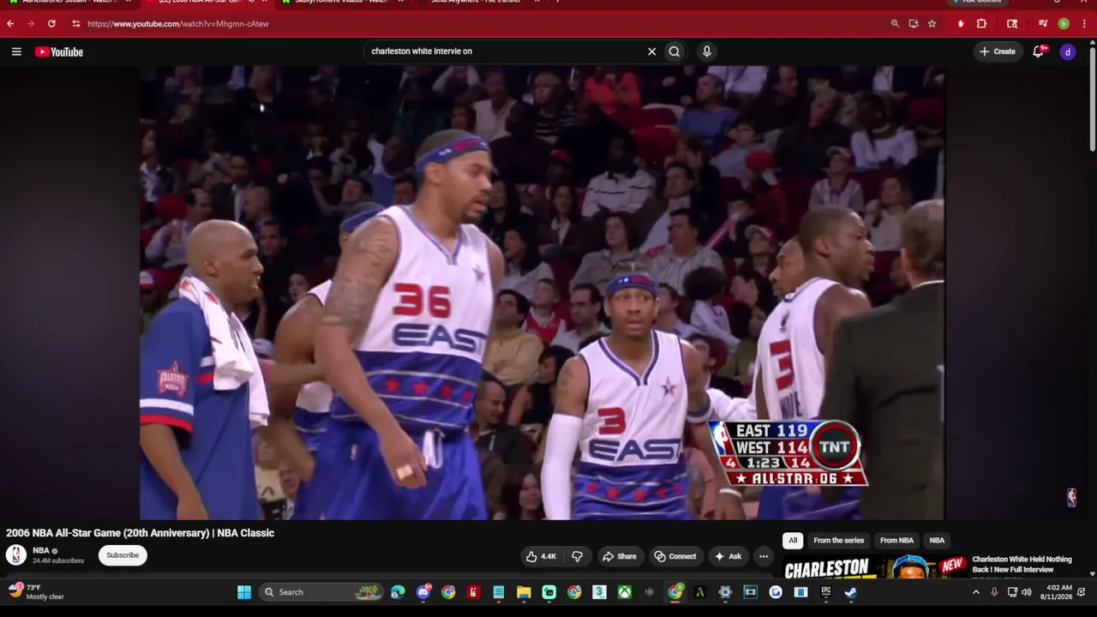Image resolution: width=1097 pixels, height=617 pixels.
Task: Click the taskbar Search box
Action: tap(321, 592)
